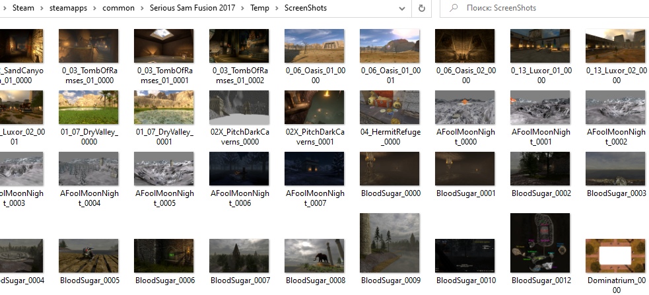Select thumbnail BloodSugar_0000
This screenshot has height=295, width=649.
(x=390, y=169)
